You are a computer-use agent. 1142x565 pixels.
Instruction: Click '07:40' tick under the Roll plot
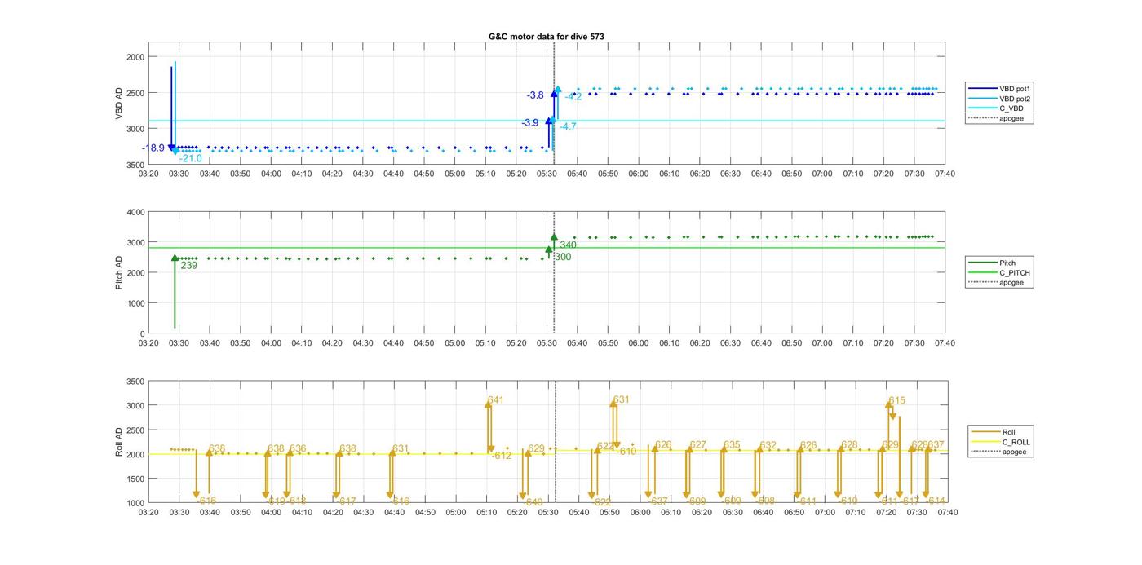click(947, 513)
